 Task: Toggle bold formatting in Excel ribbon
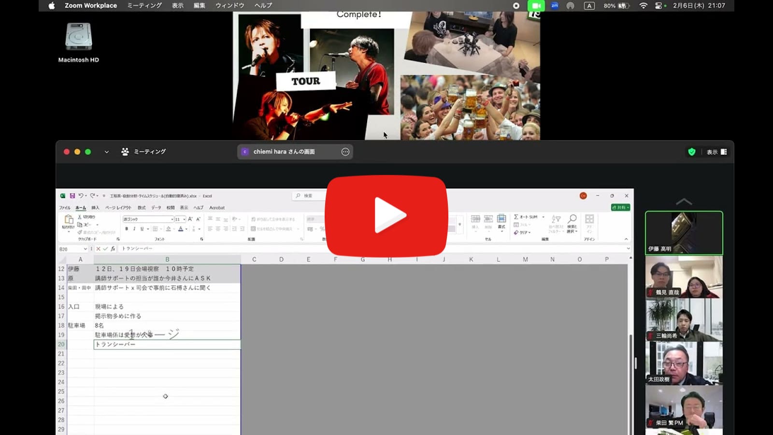pos(127,229)
